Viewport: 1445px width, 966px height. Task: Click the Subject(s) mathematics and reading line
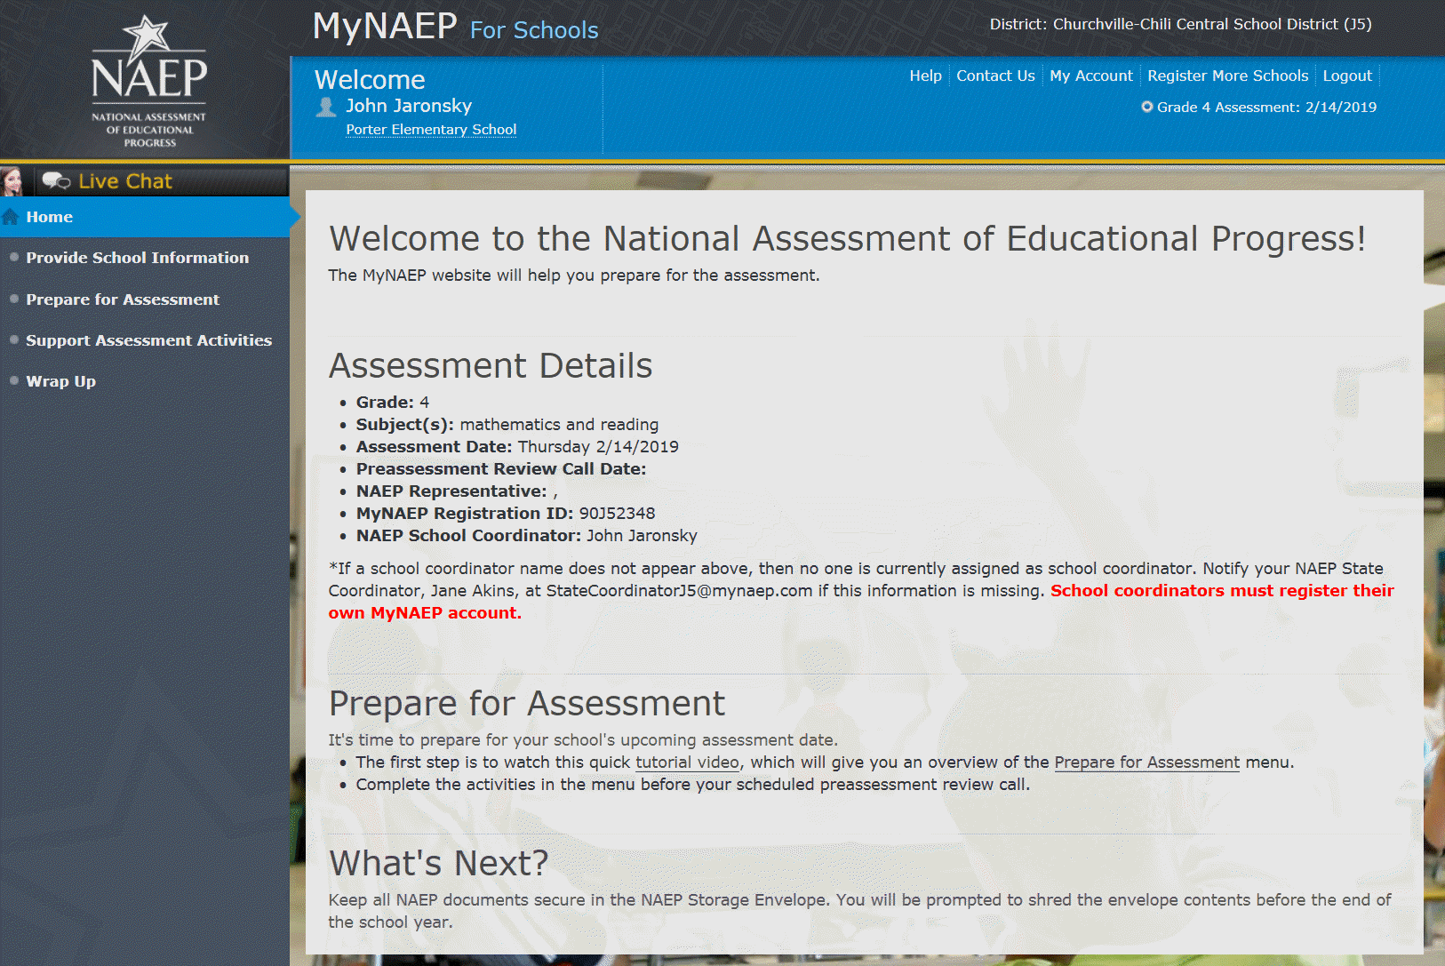tap(507, 425)
